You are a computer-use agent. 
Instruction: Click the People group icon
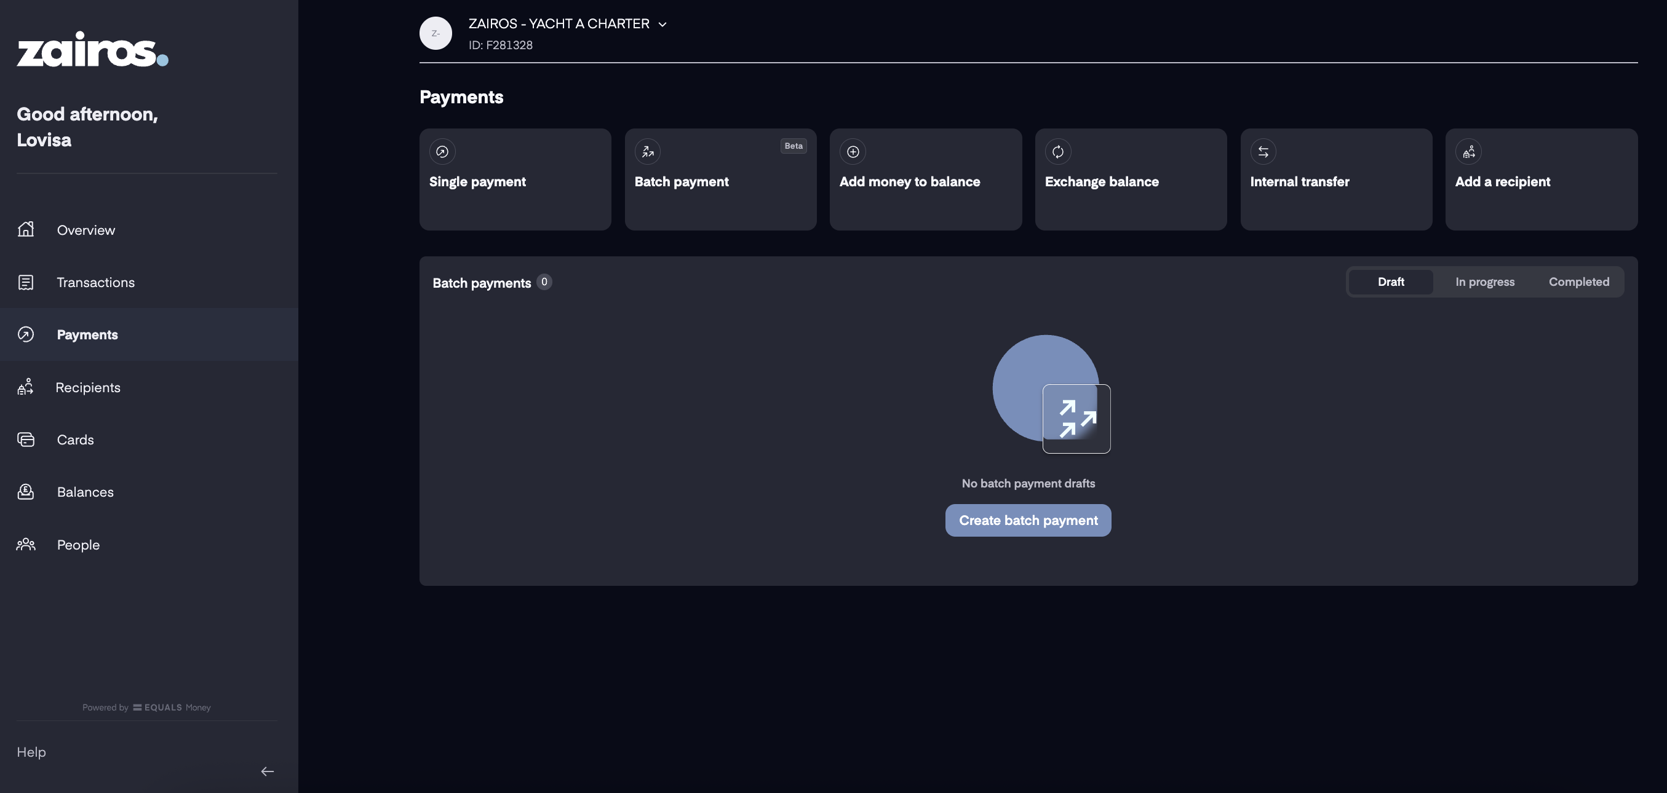pyautogui.click(x=26, y=544)
